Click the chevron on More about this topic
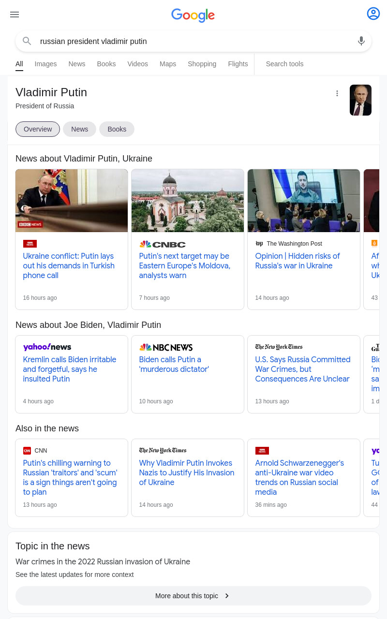The width and height of the screenshot is (387, 619). pos(227,596)
